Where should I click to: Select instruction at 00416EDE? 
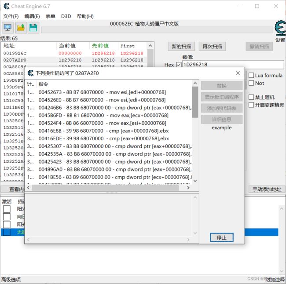tap(109, 138)
